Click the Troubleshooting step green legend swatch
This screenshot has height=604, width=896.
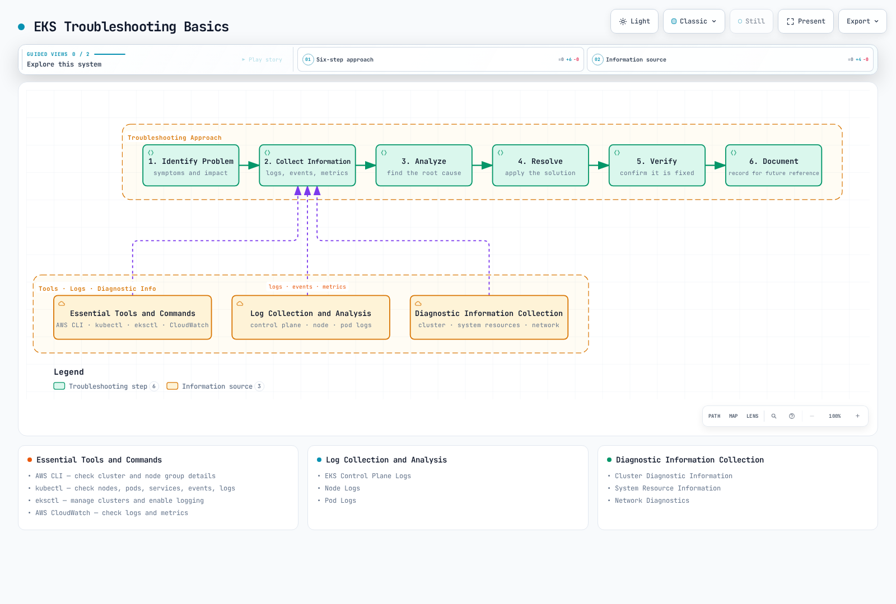pos(59,386)
